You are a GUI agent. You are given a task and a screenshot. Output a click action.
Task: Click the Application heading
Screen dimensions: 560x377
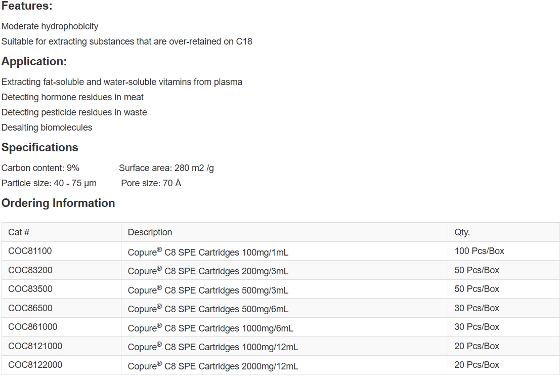click(x=34, y=62)
